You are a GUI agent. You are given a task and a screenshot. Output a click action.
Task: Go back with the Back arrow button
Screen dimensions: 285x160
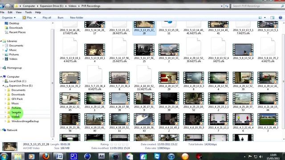point(2,6)
